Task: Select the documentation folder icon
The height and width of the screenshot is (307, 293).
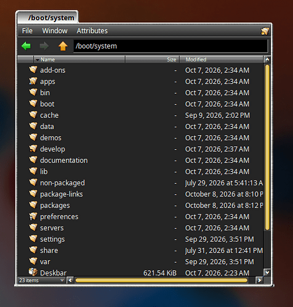Action: pos(33,160)
